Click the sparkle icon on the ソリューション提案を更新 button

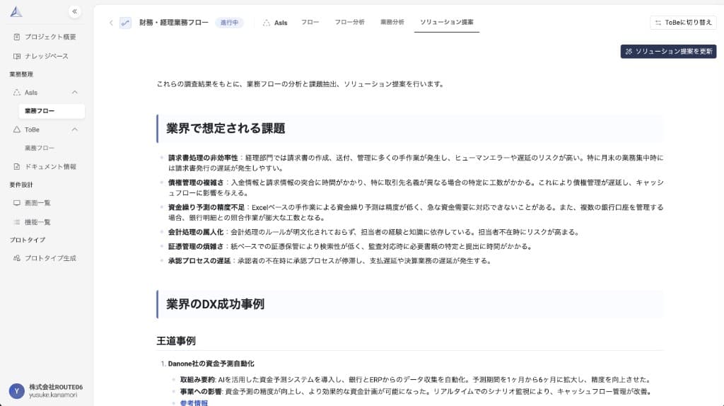click(629, 52)
